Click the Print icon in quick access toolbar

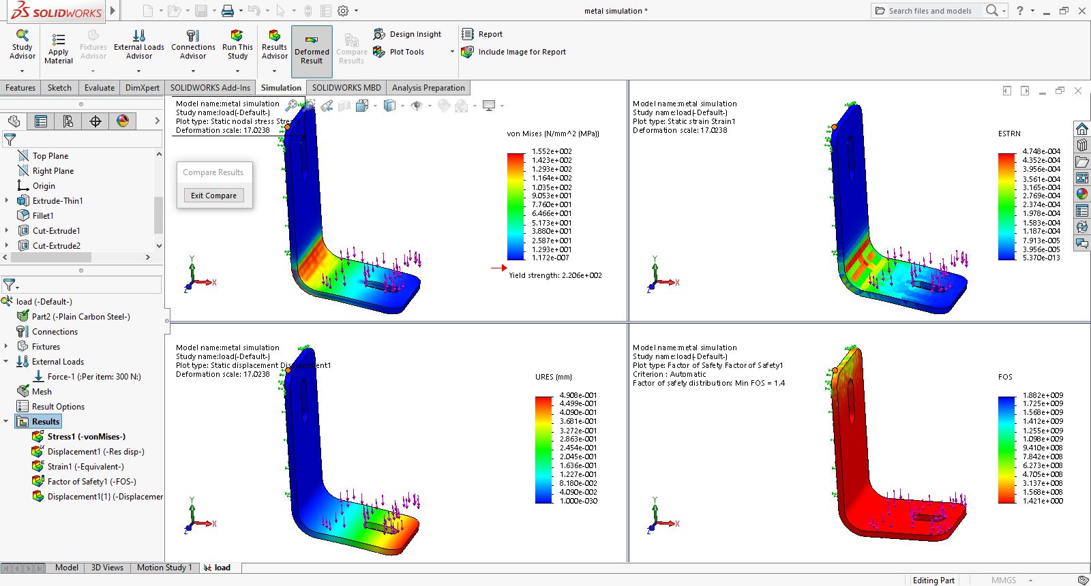(x=228, y=10)
